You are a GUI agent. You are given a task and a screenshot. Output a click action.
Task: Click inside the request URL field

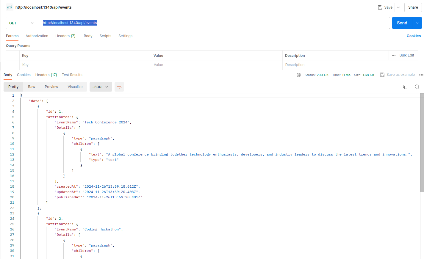[119, 23]
